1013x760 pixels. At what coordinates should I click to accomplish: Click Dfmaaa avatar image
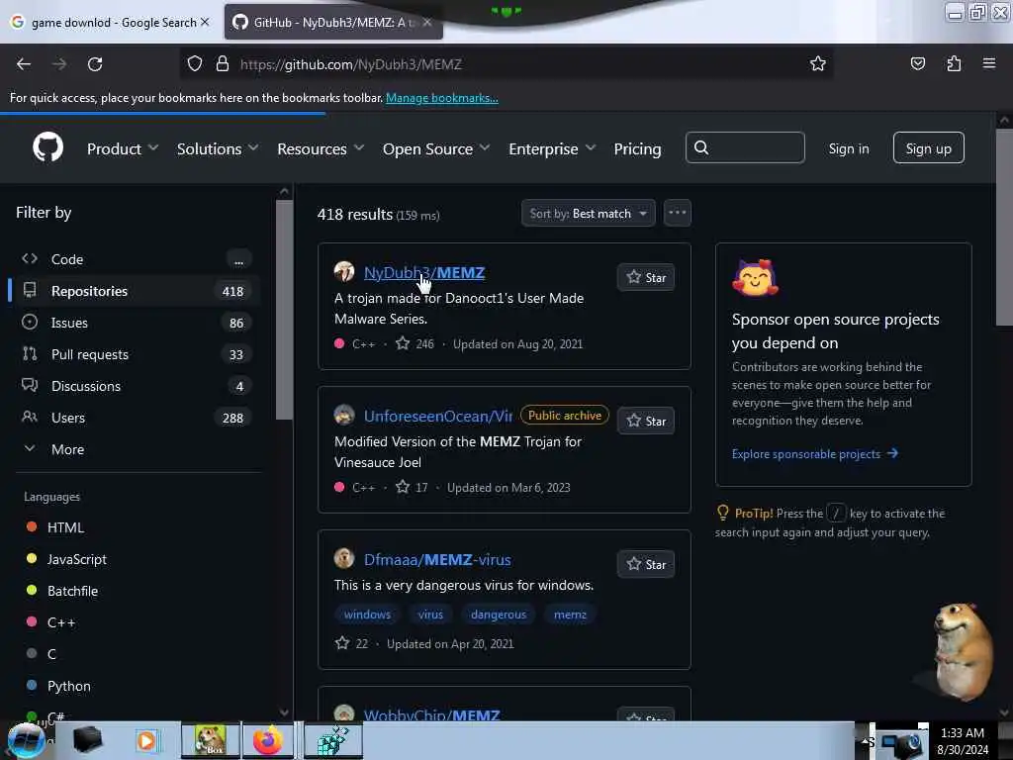coord(344,558)
